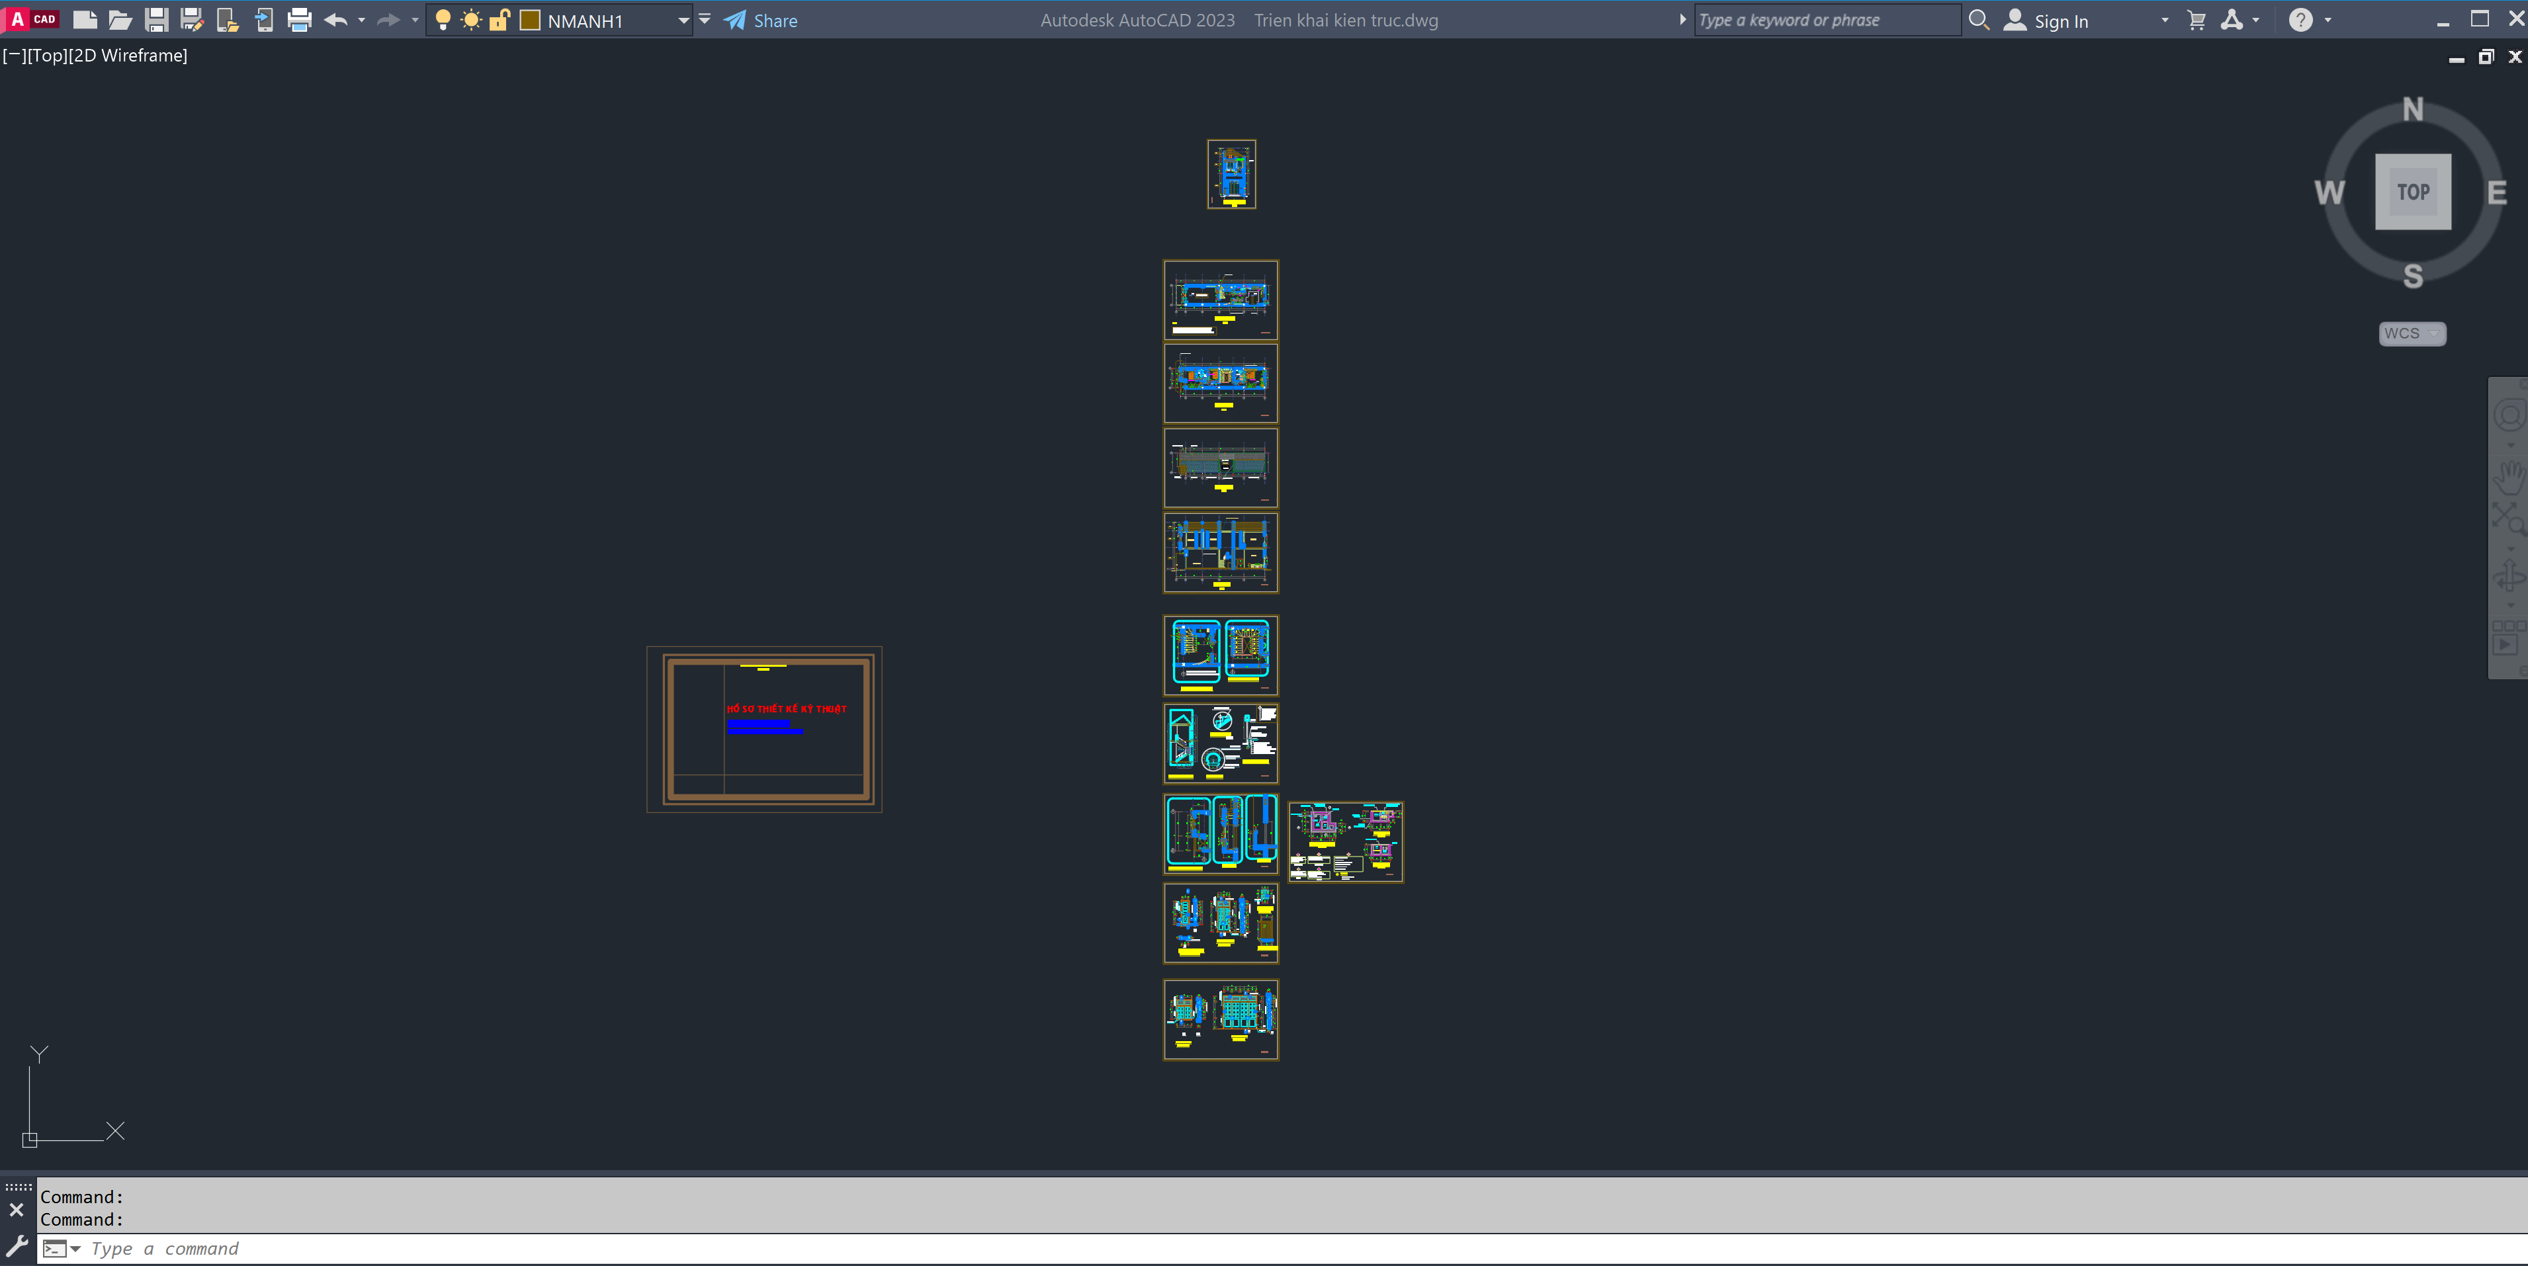Open the [2D Wireframe] visual style menu

click(128, 56)
